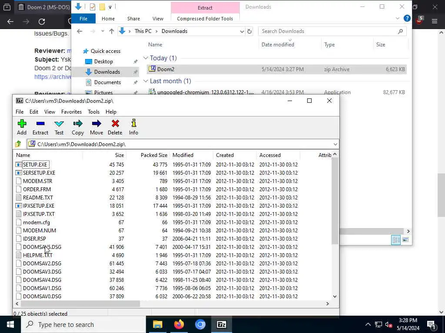445x333 pixels.
Task: Open Firefox from the taskbar
Action: pos(179,324)
